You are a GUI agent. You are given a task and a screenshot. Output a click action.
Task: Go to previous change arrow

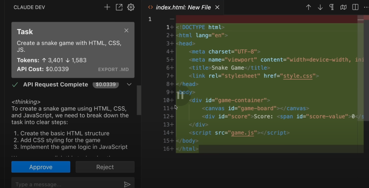(x=309, y=7)
